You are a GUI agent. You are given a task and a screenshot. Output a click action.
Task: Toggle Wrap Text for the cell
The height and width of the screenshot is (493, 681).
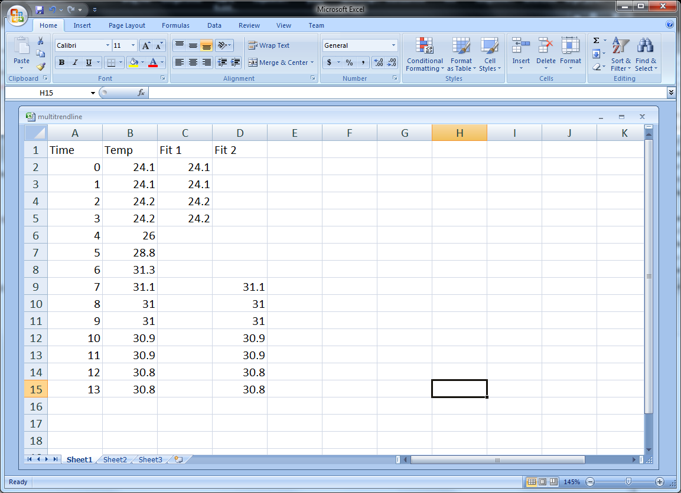tap(269, 45)
